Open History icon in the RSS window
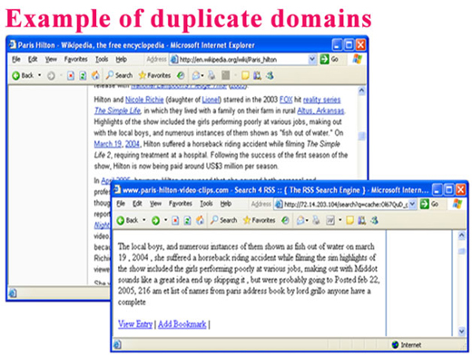This screenshot has height=355, width=472. tap(285, 220)
